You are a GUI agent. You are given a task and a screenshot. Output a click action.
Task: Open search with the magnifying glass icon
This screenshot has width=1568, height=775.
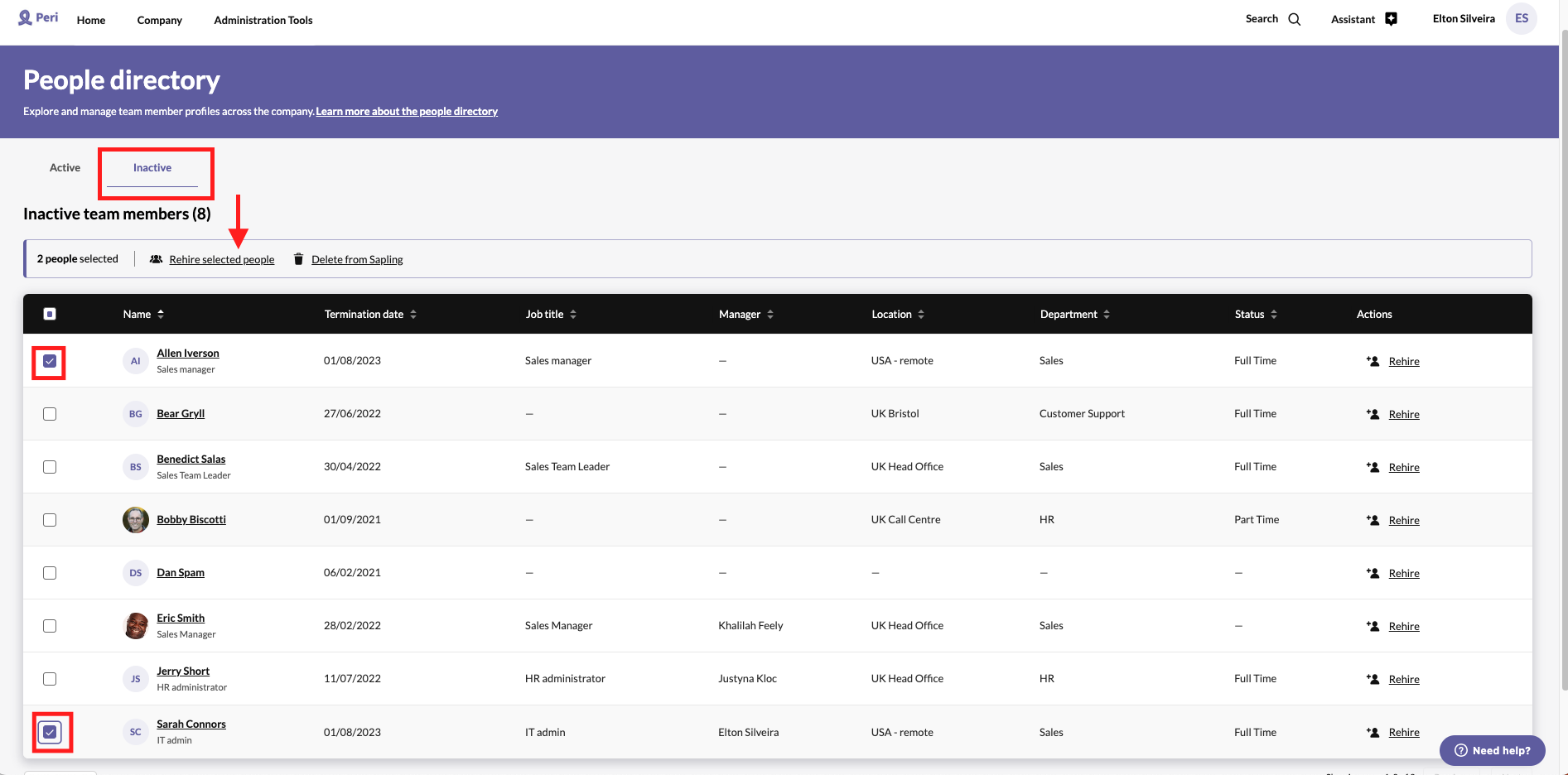point(1295,19)
